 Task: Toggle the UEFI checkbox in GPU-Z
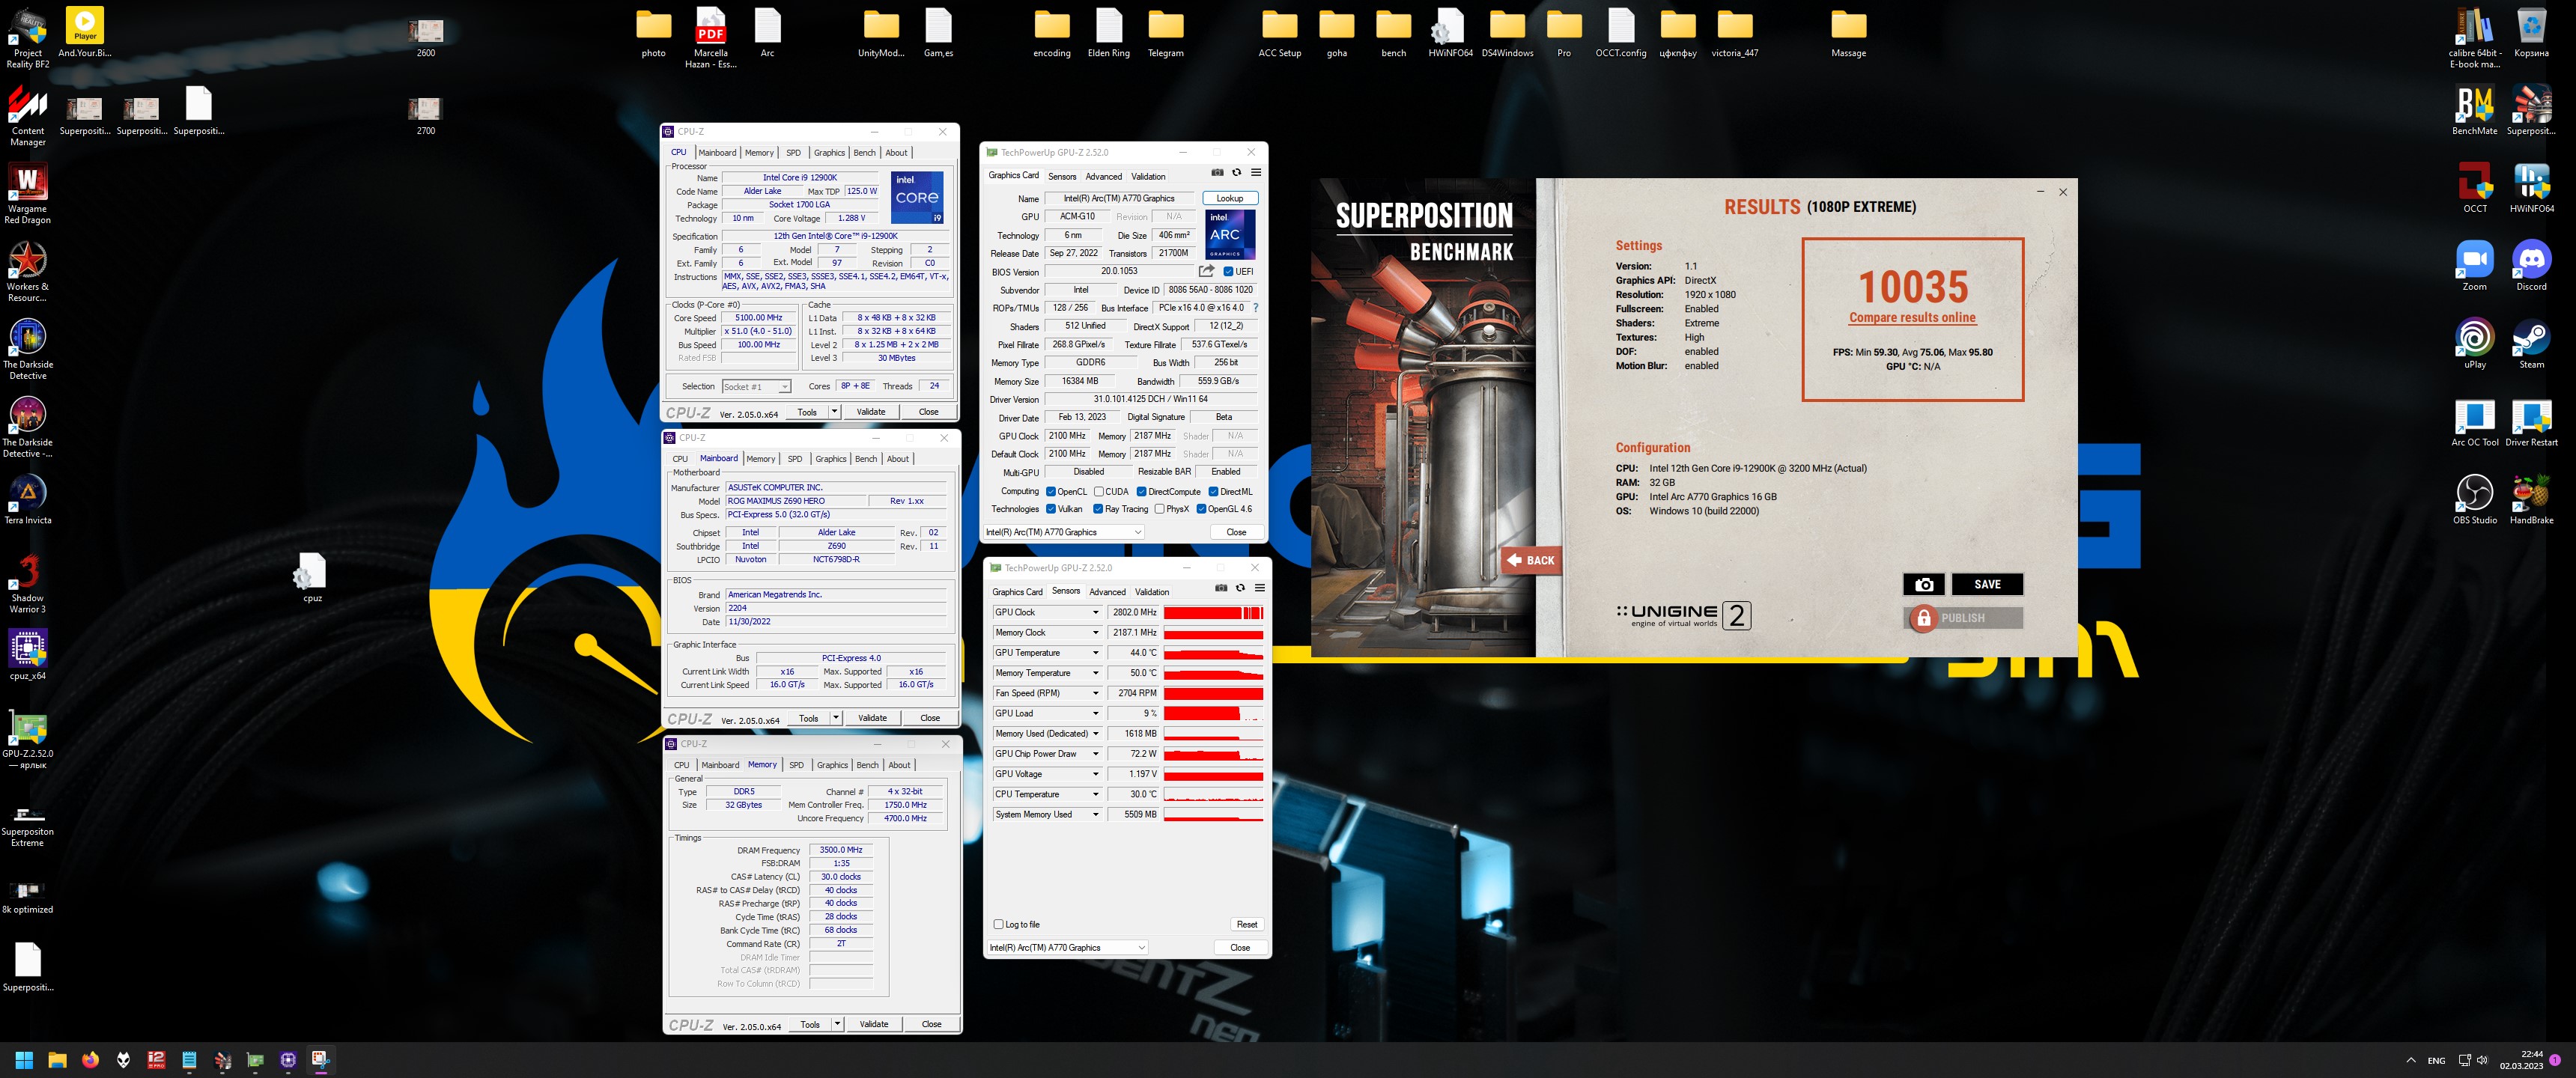point(1228,272)
